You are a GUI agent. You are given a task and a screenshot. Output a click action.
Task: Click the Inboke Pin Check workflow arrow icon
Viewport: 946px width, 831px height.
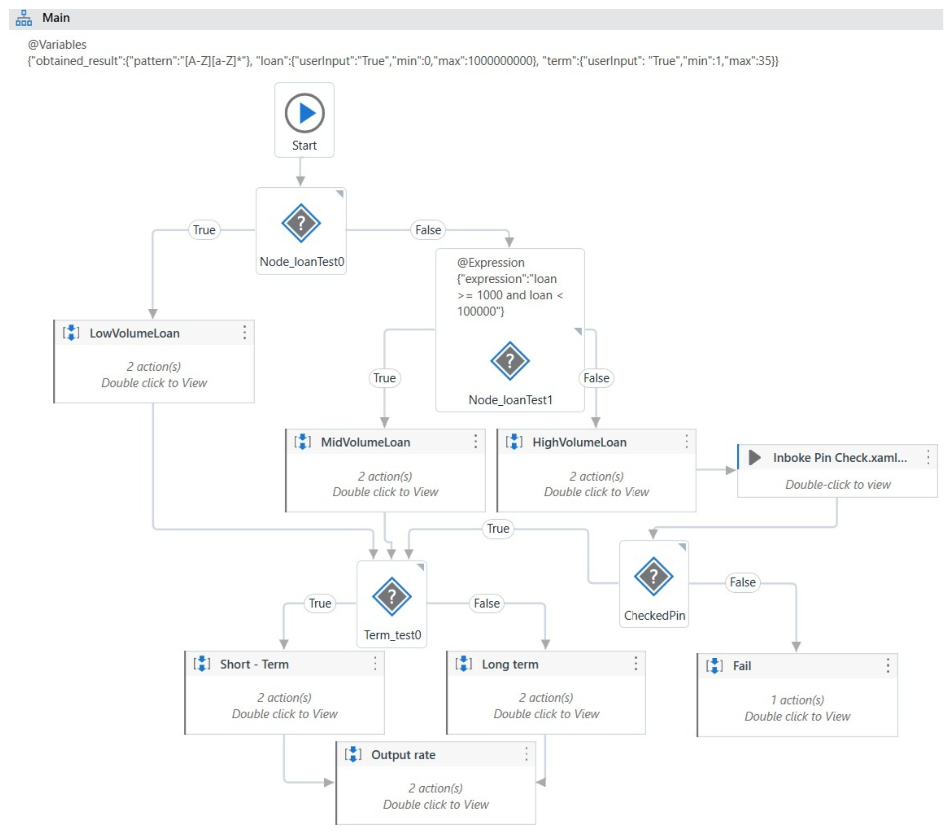(754, 457)
